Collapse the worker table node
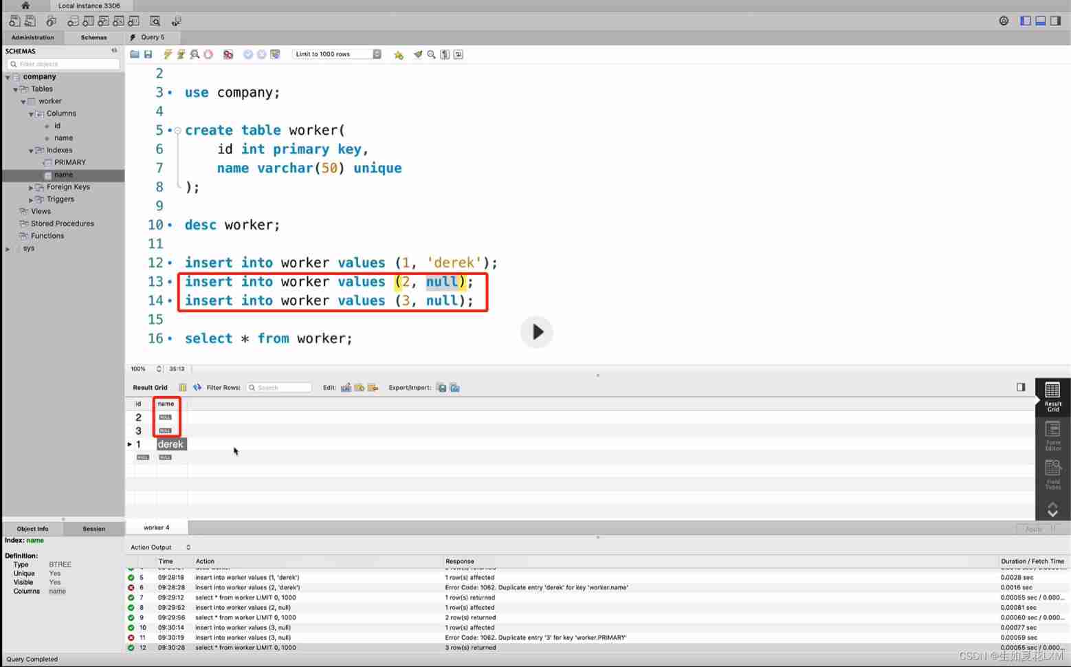This screenshot has height=667, width=1071. (x=23, y=102)
